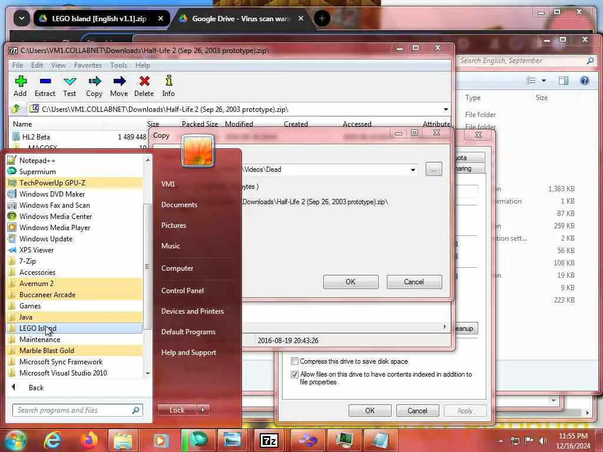
Task: Open the Chrome tab list chevron
Action: (x=22, y=18)
